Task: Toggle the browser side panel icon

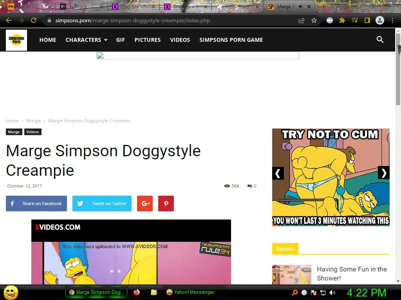Action: 367,20
